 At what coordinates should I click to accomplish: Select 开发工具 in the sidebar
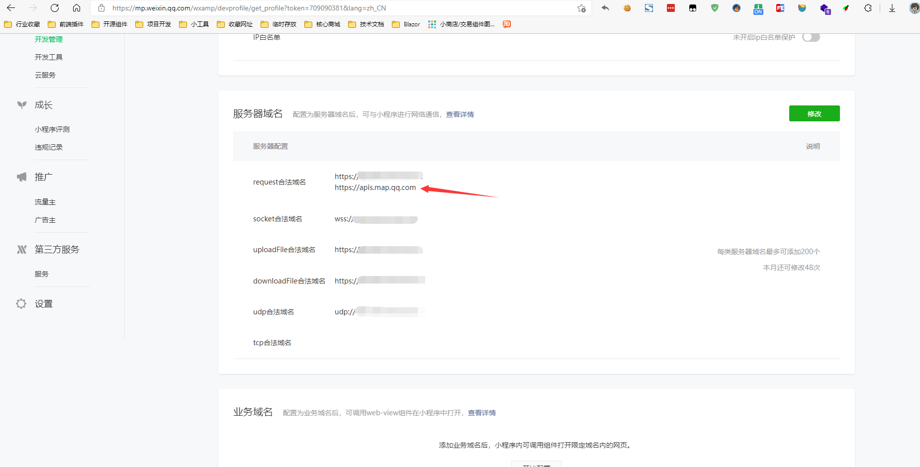(x=49, y=57)
